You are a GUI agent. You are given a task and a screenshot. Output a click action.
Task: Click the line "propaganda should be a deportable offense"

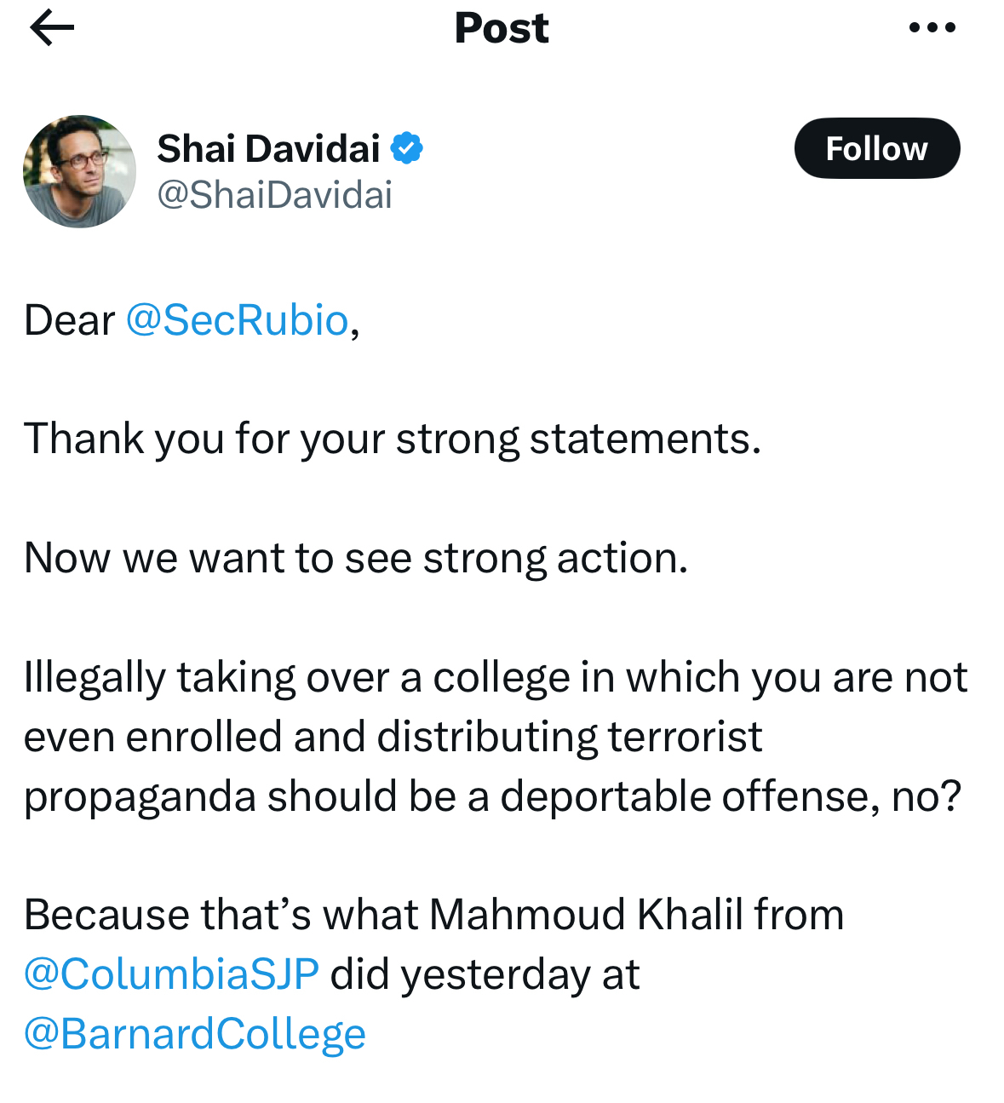click(491, 796)
